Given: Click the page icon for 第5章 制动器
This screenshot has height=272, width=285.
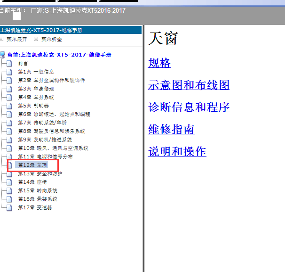Looking at the screenshot, I should pos(9,106).
